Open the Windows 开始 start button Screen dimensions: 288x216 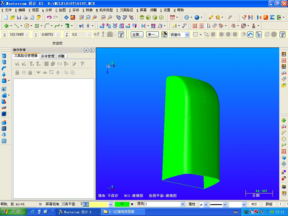pyautogui.click(x=13, y=212)
